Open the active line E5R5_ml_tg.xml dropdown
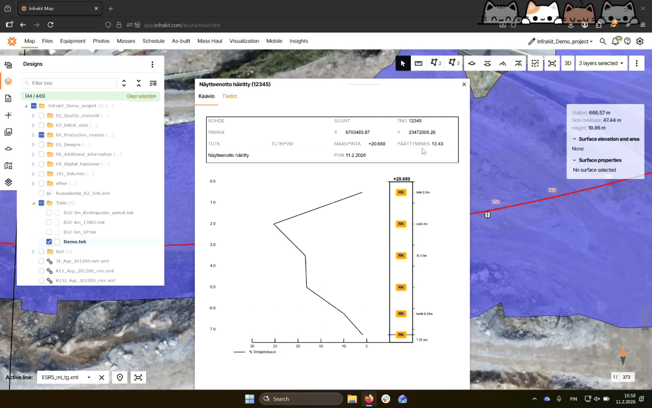Screen dimensions: 652x408 [88, 377]
